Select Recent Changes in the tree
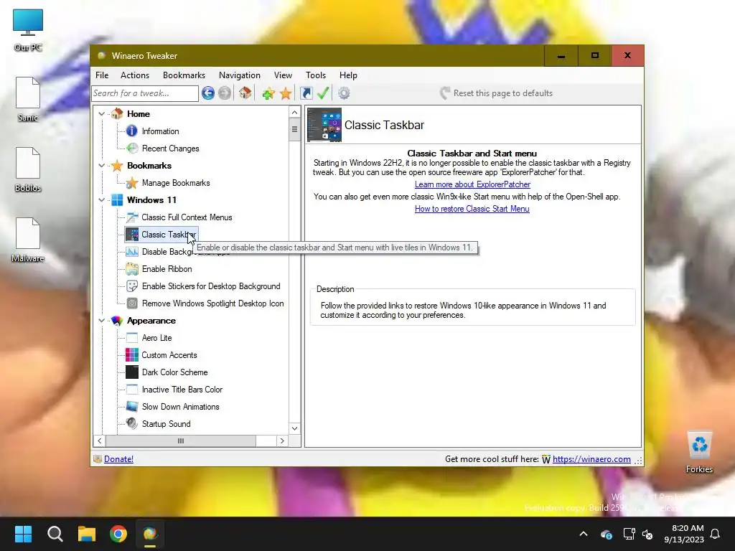The image size is (735, 551). point(171,149)
